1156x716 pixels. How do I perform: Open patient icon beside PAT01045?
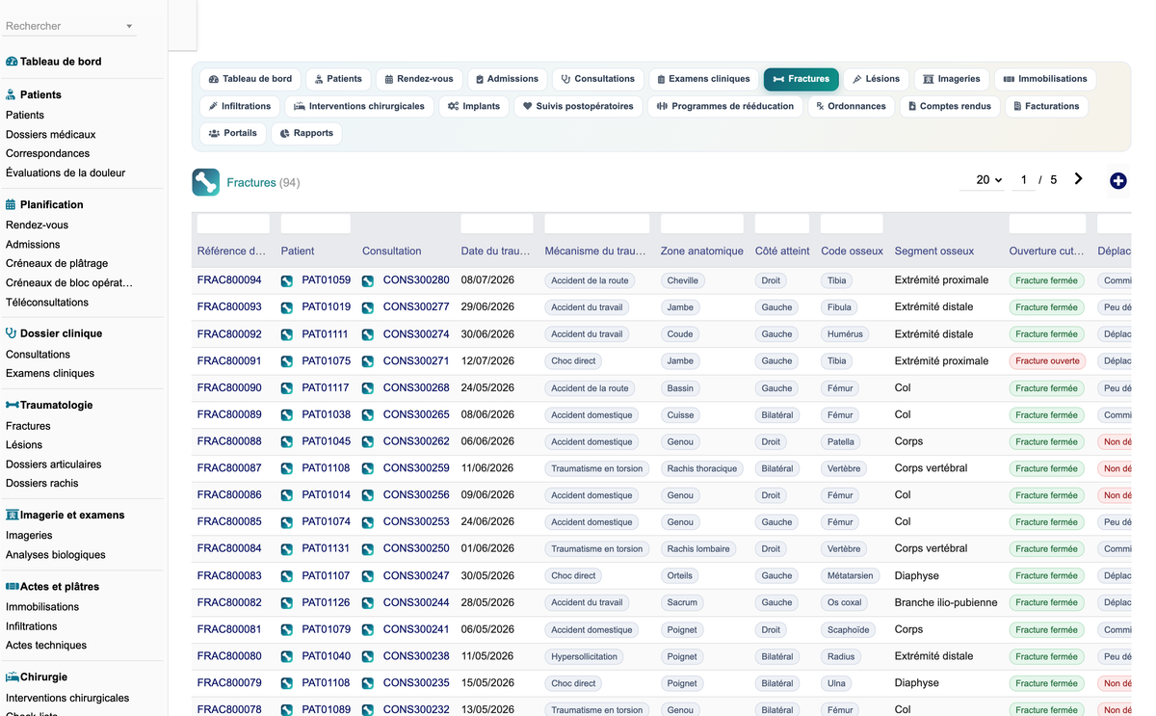click(x=287, y=441)
